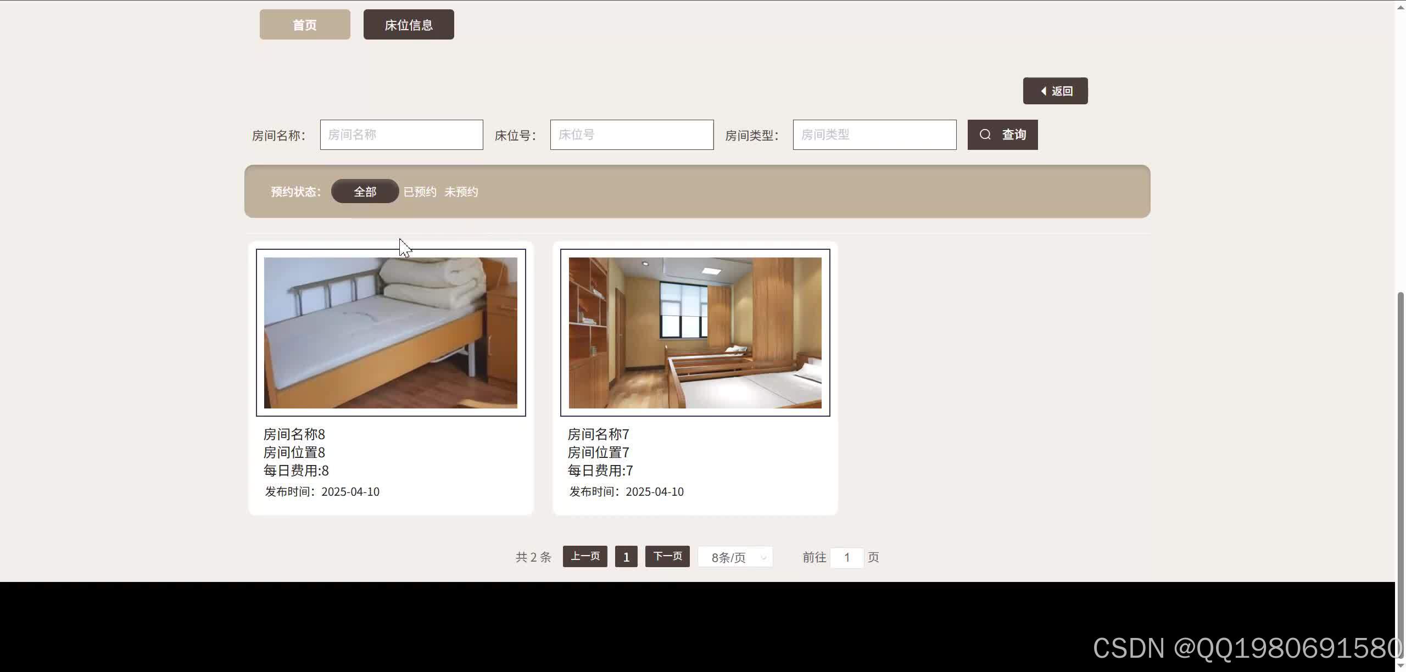The image size is (1406, 672).
Task: Switch to the 床位信息 tab
Action: click(408, 24)
